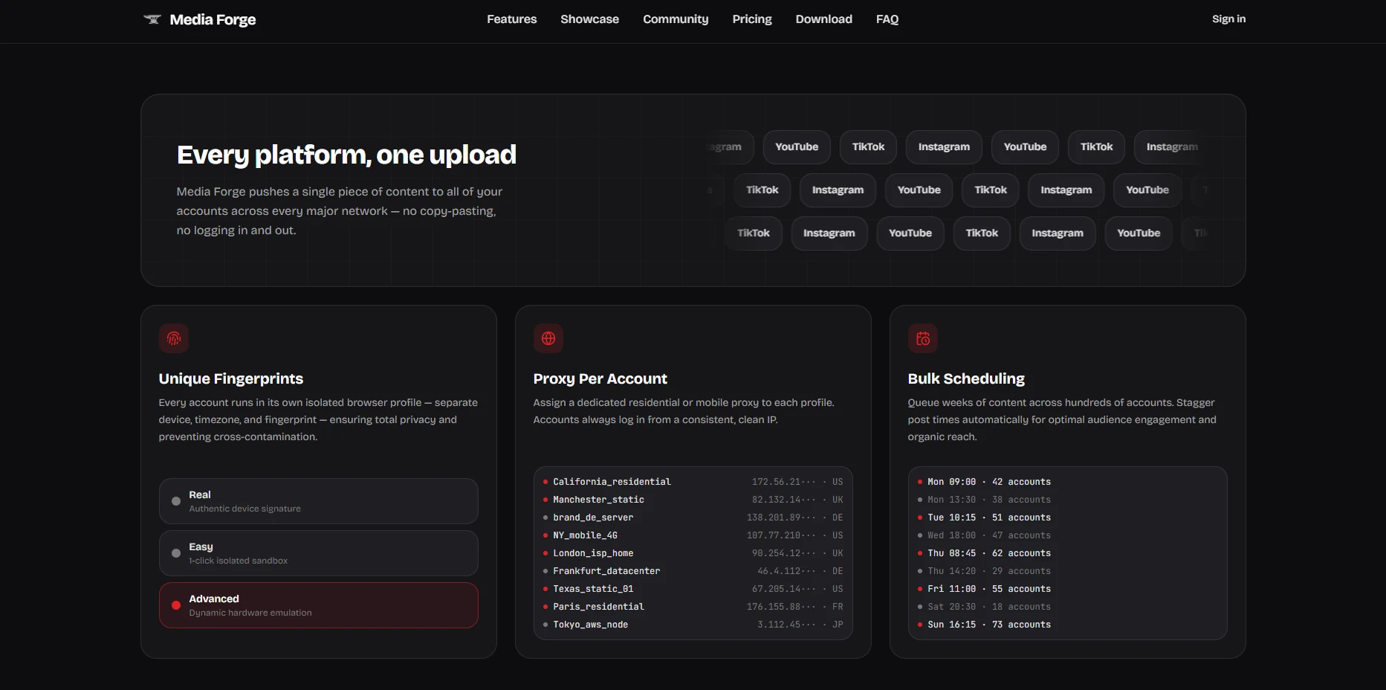The height and width of the screenshot is (690, 1386).
Task: Click the NY_mobile_4G proxy entry
Action: 693,535
